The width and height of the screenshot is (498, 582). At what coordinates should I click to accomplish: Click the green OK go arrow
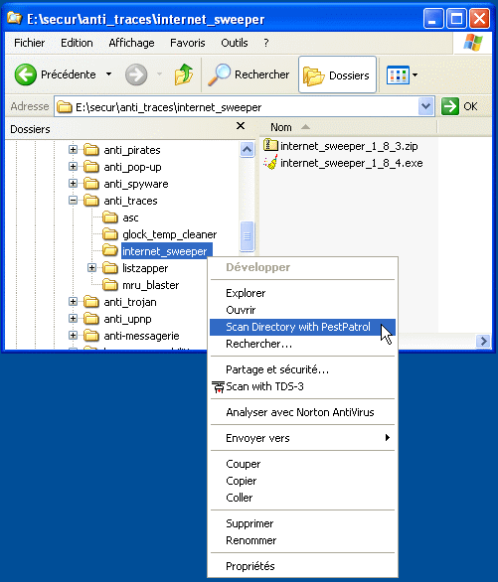pos(450,106)
